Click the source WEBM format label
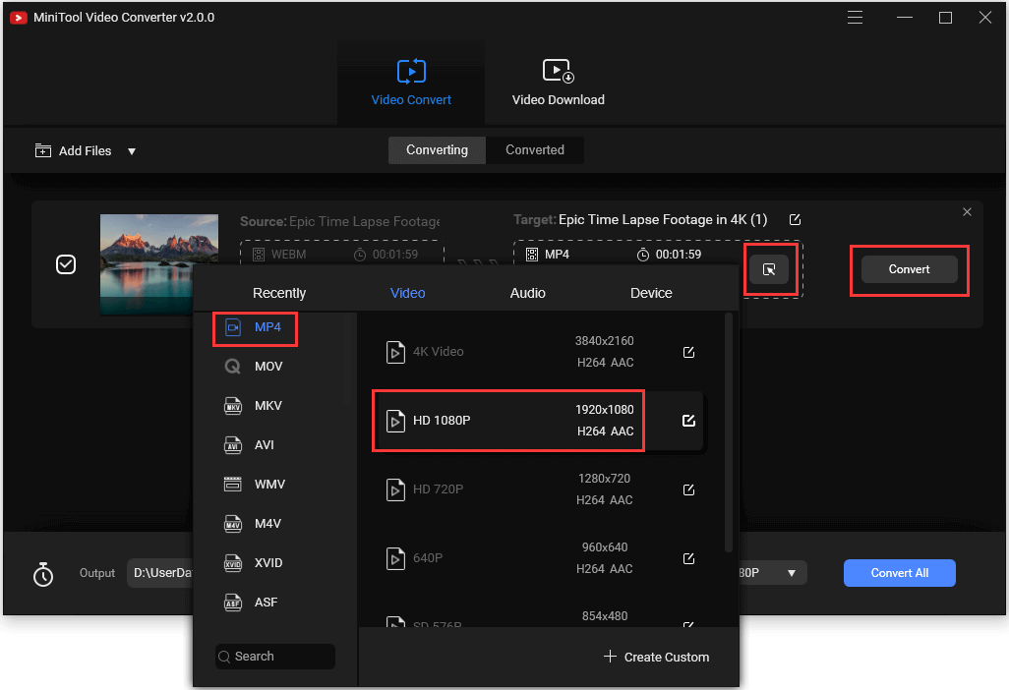 click(288, 255)
